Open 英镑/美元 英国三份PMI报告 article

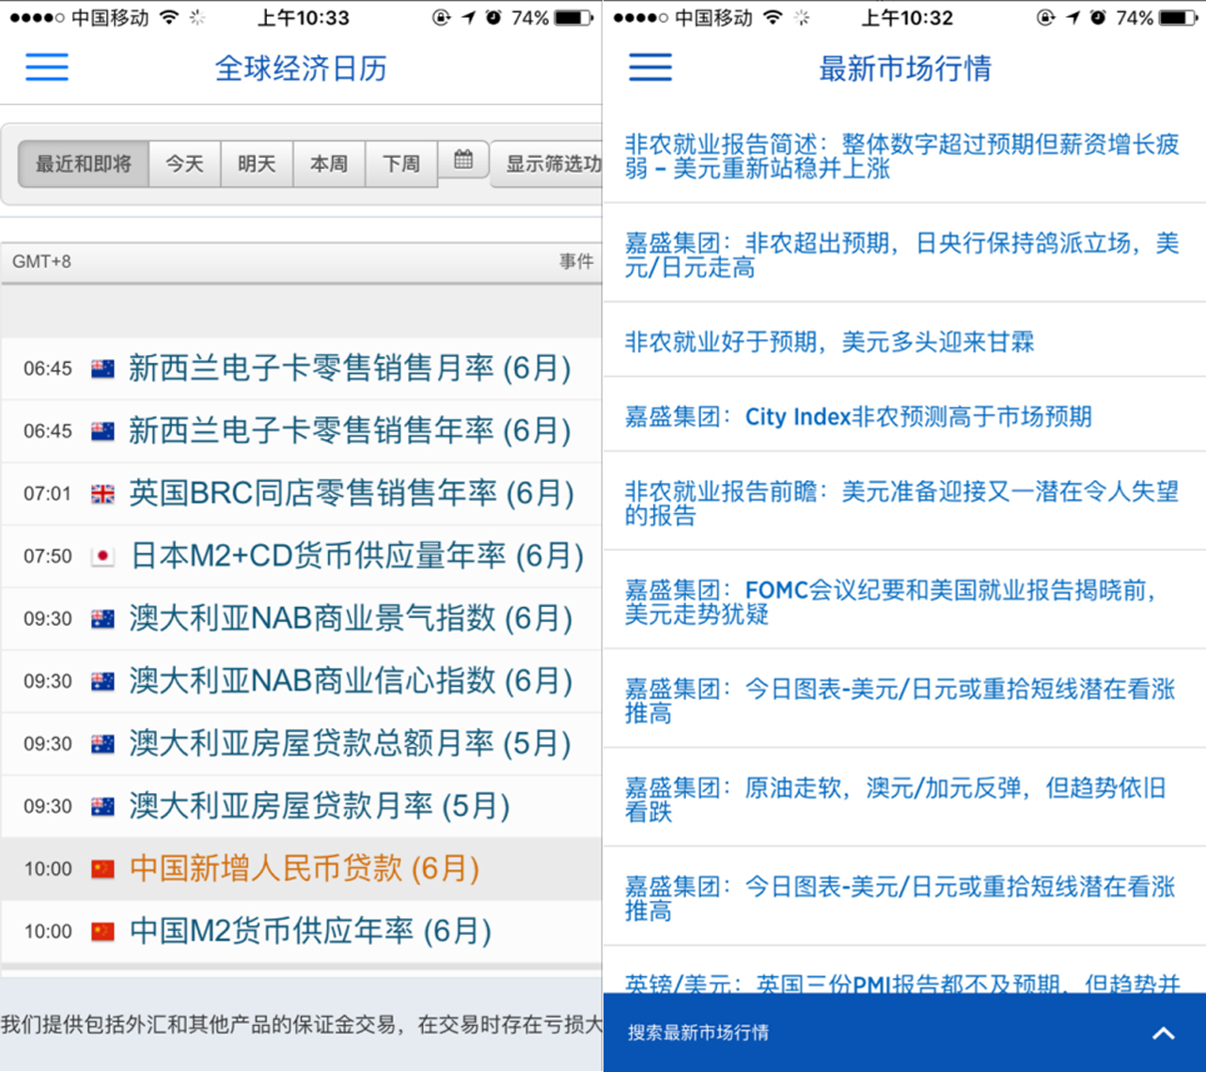902,983
